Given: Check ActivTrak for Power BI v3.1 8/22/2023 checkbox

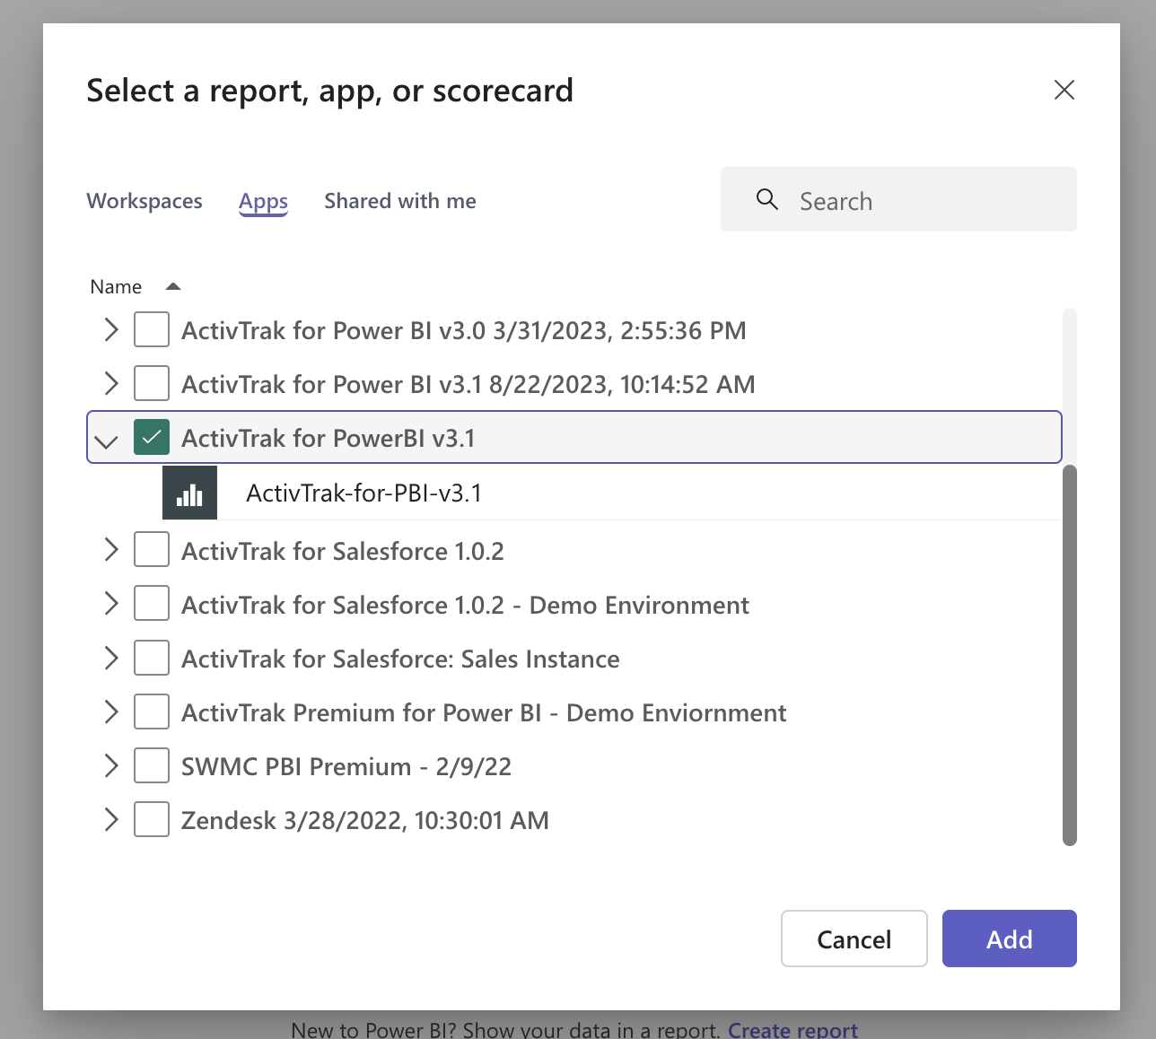Looking at the screenshot, I should [x=152, y=383].
